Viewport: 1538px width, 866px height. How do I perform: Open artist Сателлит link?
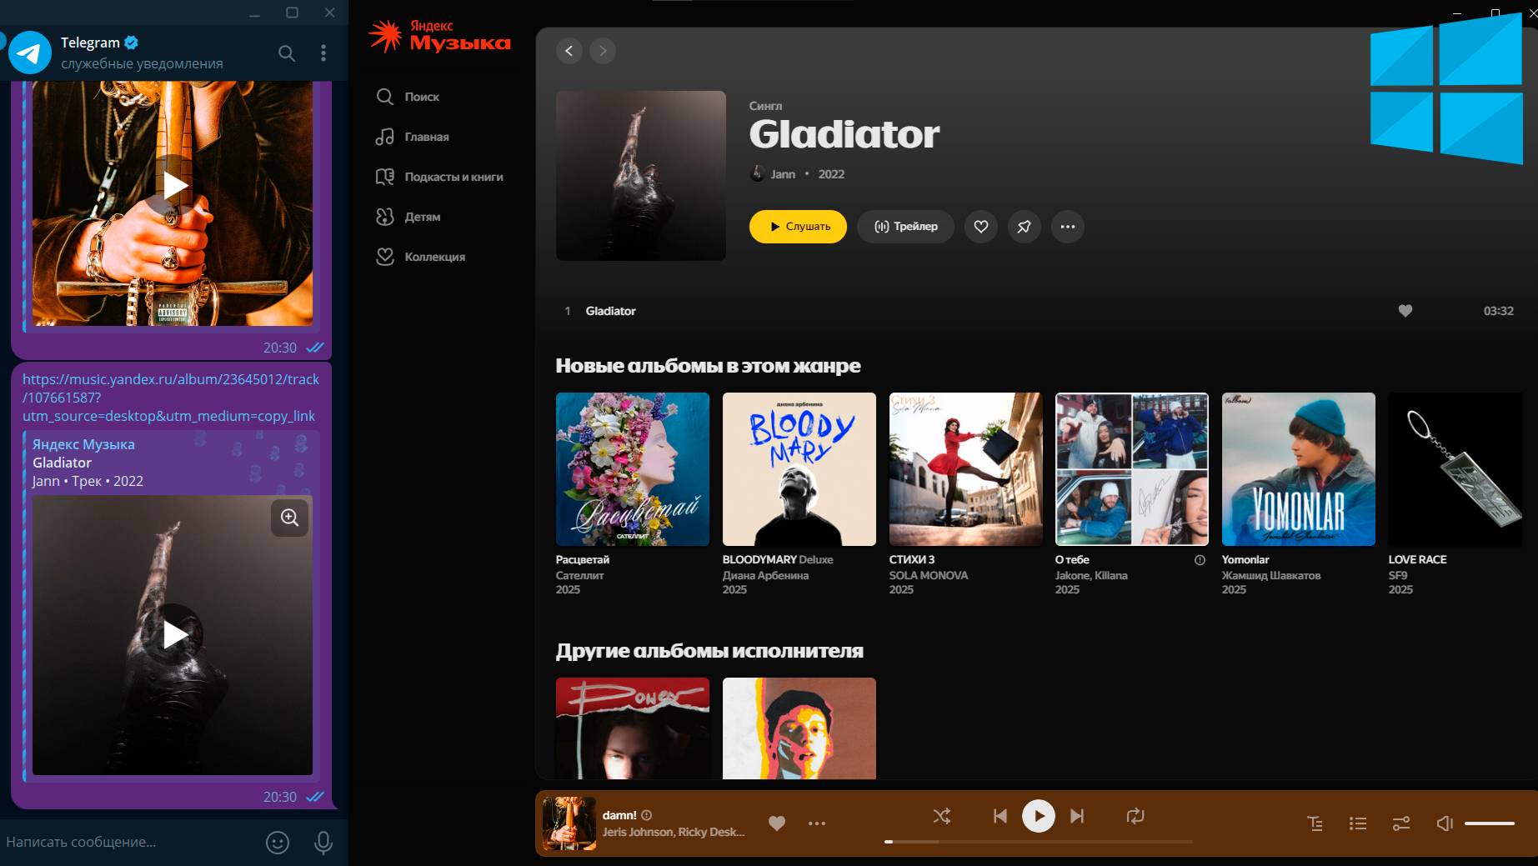click(x=580, y=575)
